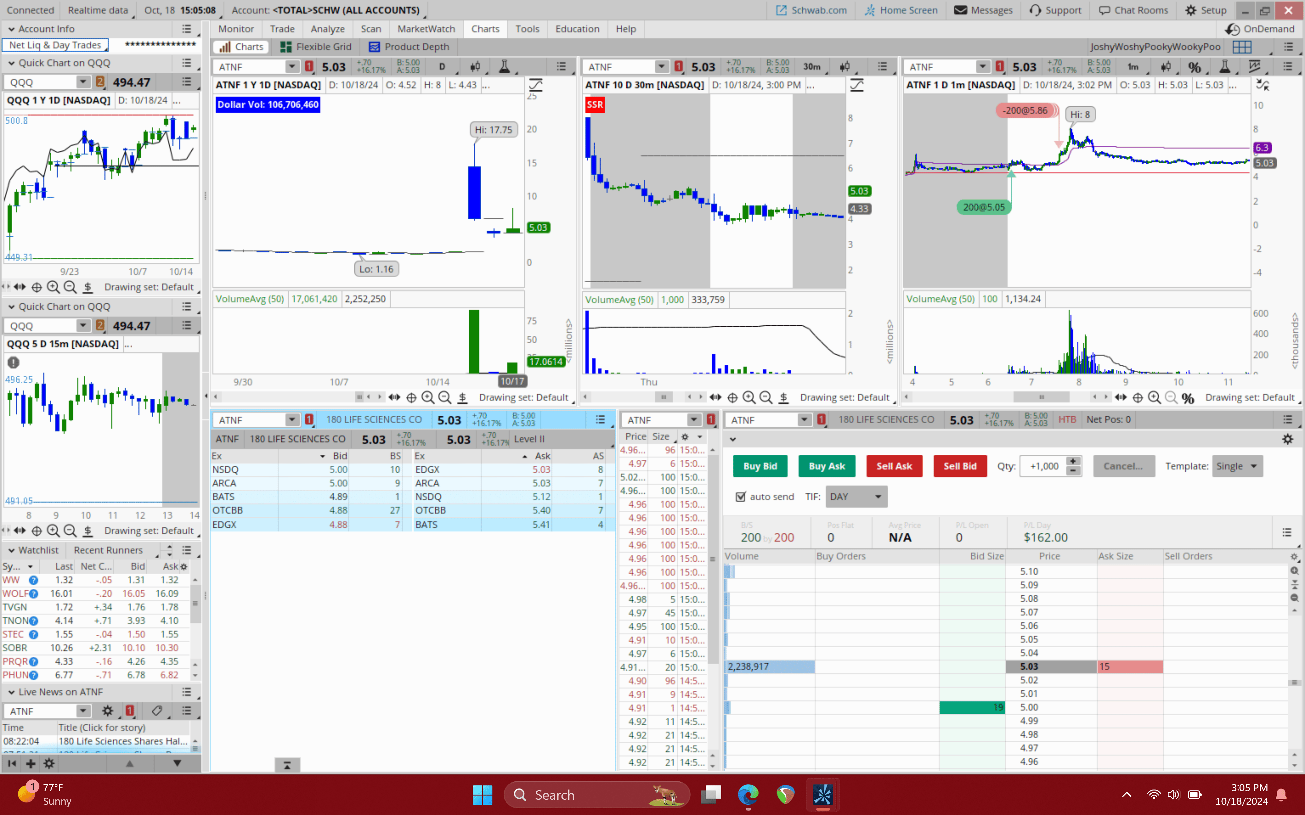Open the Template Single dropdown
1305x815 pixels.
point(1237,466)
